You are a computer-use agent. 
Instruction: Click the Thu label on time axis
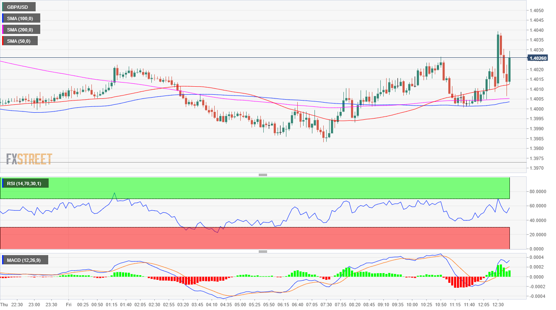[x=4, y=305]
